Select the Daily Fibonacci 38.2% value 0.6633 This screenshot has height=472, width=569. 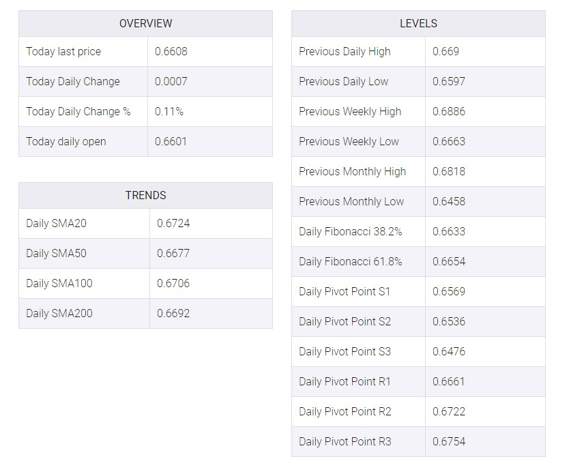tap(449, 231)
